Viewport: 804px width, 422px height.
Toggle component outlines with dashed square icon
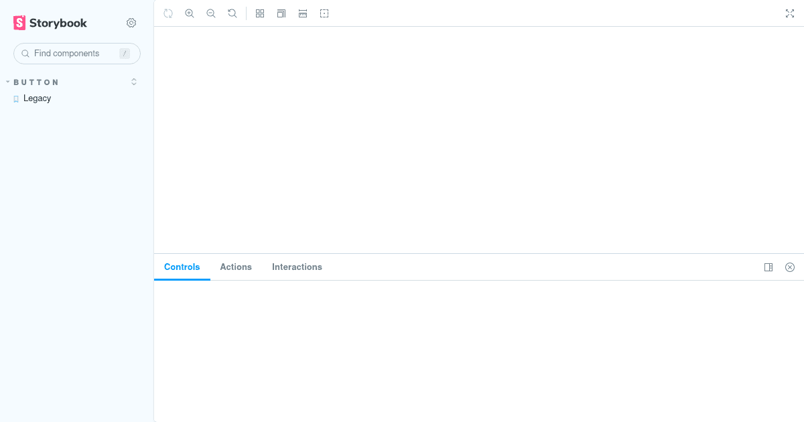coord(324,13)
